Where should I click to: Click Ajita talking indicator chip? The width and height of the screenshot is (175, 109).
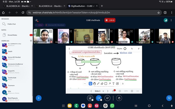(39, 25)
